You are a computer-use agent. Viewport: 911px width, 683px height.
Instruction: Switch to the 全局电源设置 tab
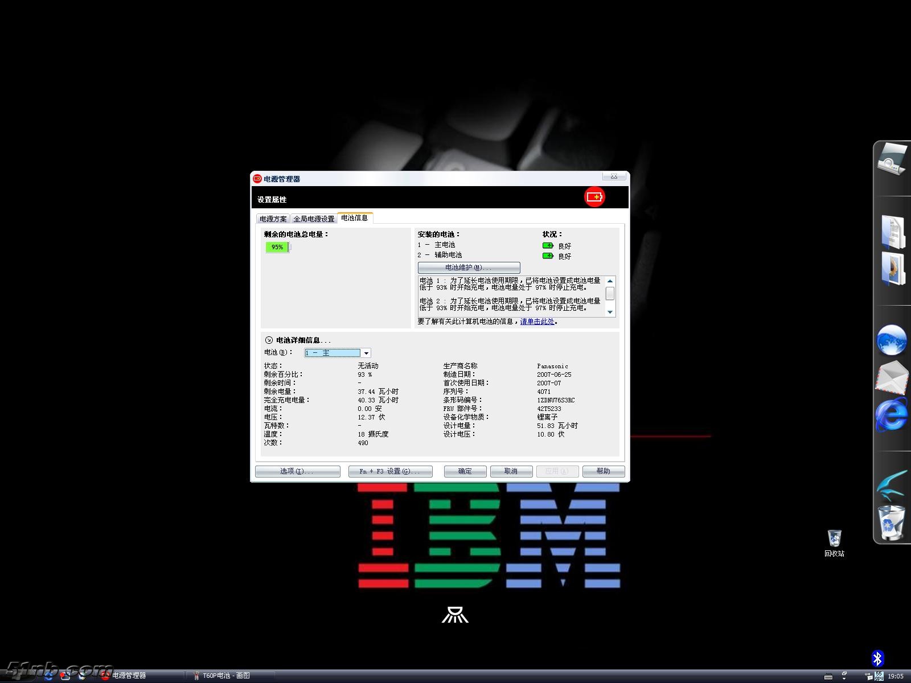tap(314, 219)
